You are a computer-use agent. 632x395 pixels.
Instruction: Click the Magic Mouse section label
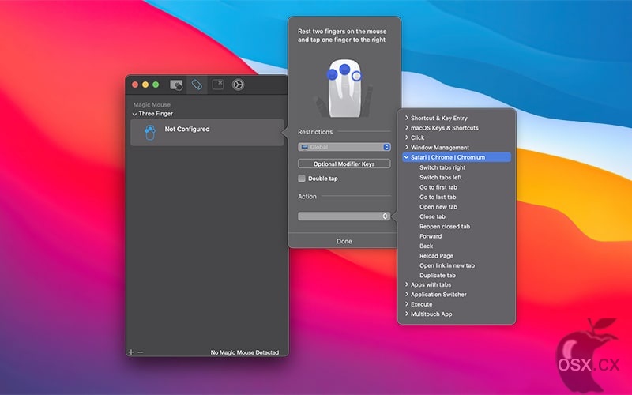coord(152,105)
